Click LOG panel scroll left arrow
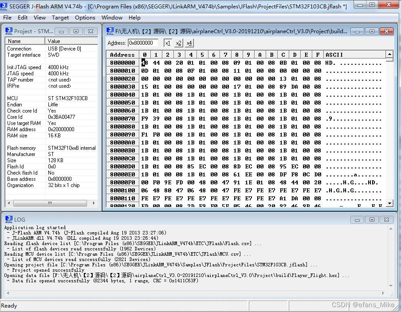Viewport: 401px width, 312px height. [8, 293]
